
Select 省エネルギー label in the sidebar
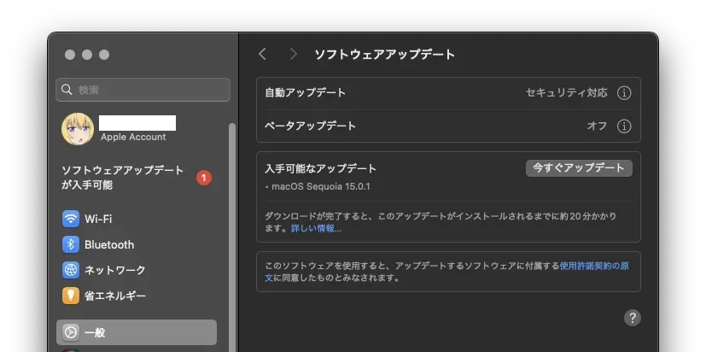(115, 296)
